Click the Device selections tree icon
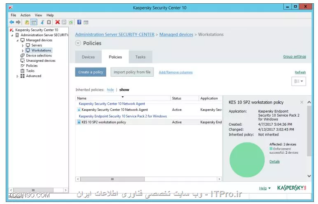 click(23, 55)
